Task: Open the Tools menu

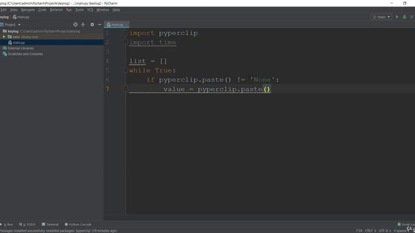Action: tap(79, 10)
